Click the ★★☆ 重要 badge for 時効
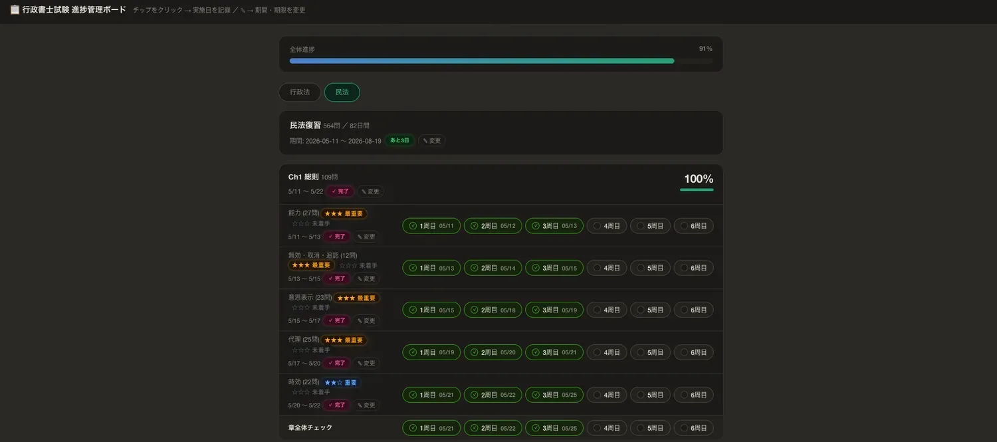 pyautogui.click(x=342, y=382)
